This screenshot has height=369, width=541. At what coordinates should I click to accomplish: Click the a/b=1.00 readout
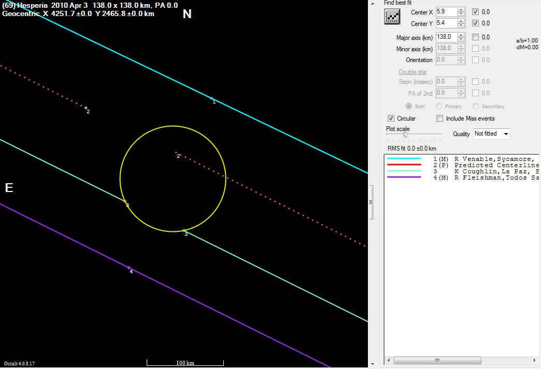pyautogui.click(x=527, y=41)
